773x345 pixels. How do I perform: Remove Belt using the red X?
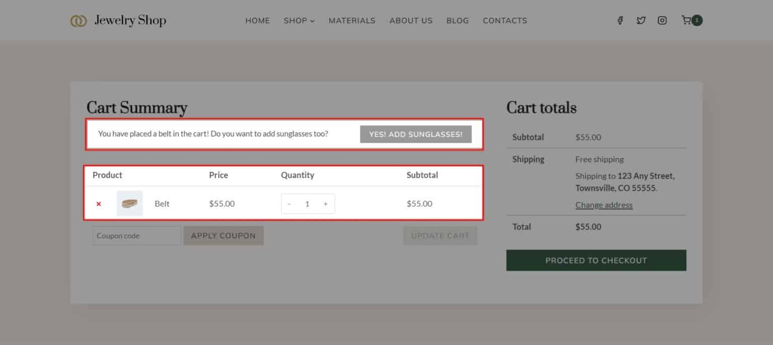(99, 204)
